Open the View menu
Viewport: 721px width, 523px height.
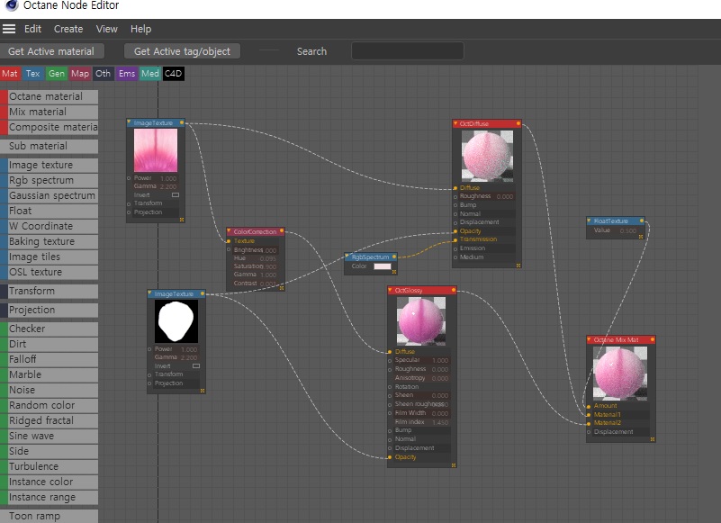pyautogui.click(x=107, y=29)
